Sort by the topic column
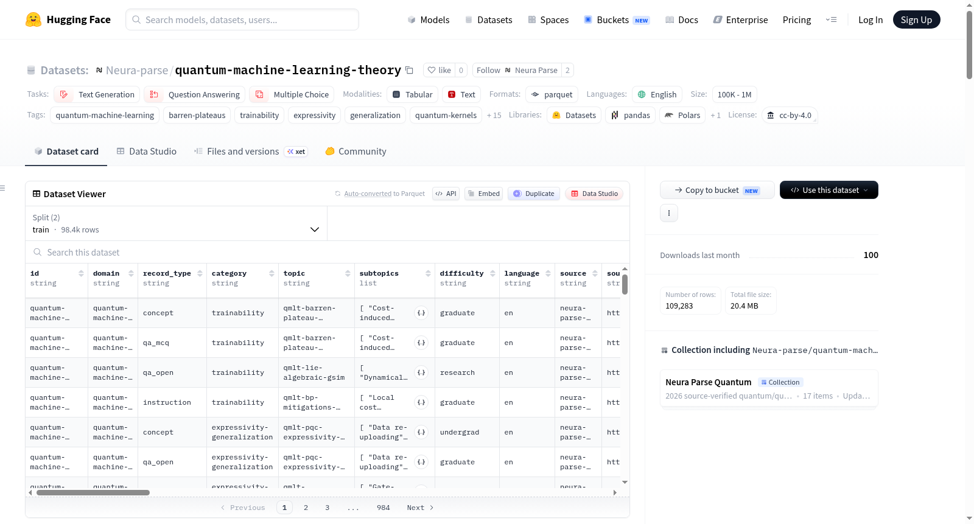The height and width of the screenshot is (524, 974). coord(348,274)
